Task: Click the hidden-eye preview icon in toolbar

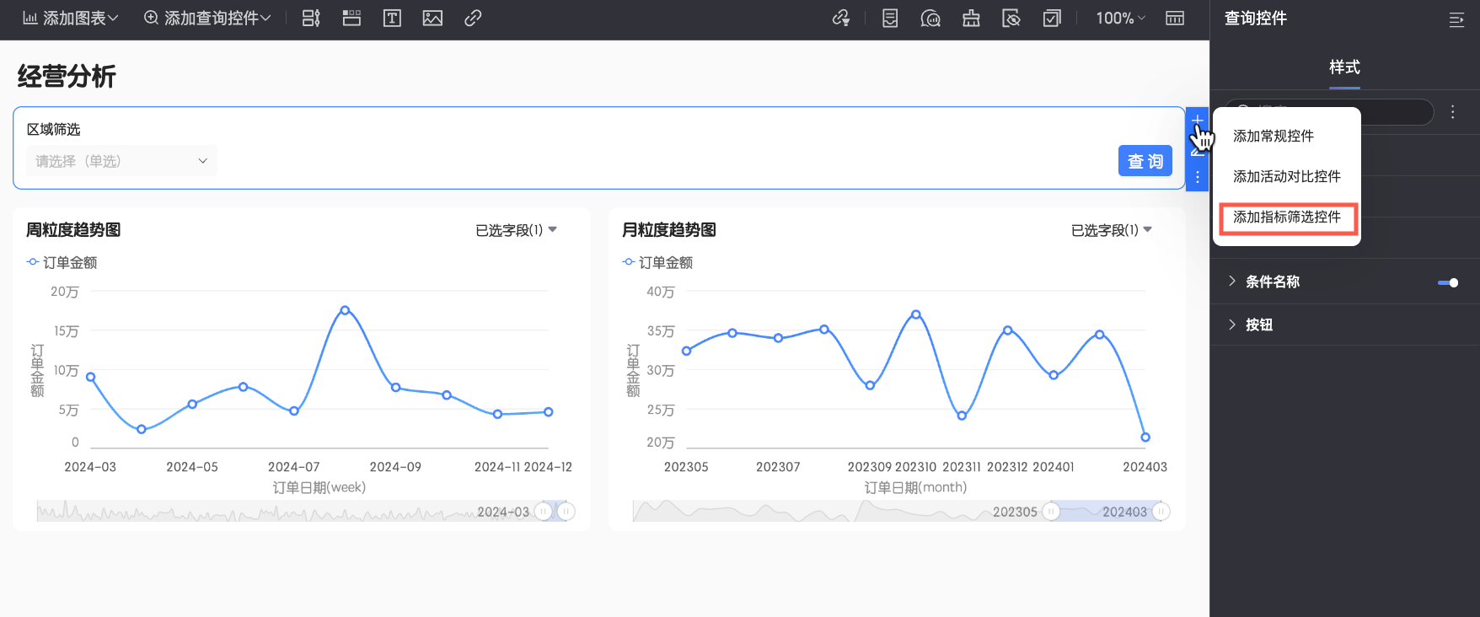Action: [x=1011, y=19]
